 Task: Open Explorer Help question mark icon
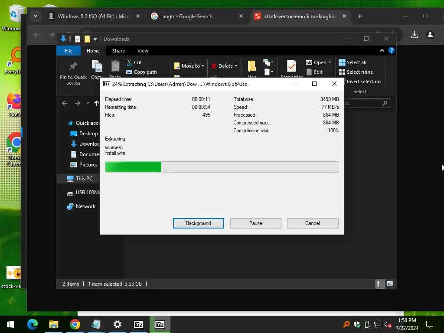click(392, 50)
